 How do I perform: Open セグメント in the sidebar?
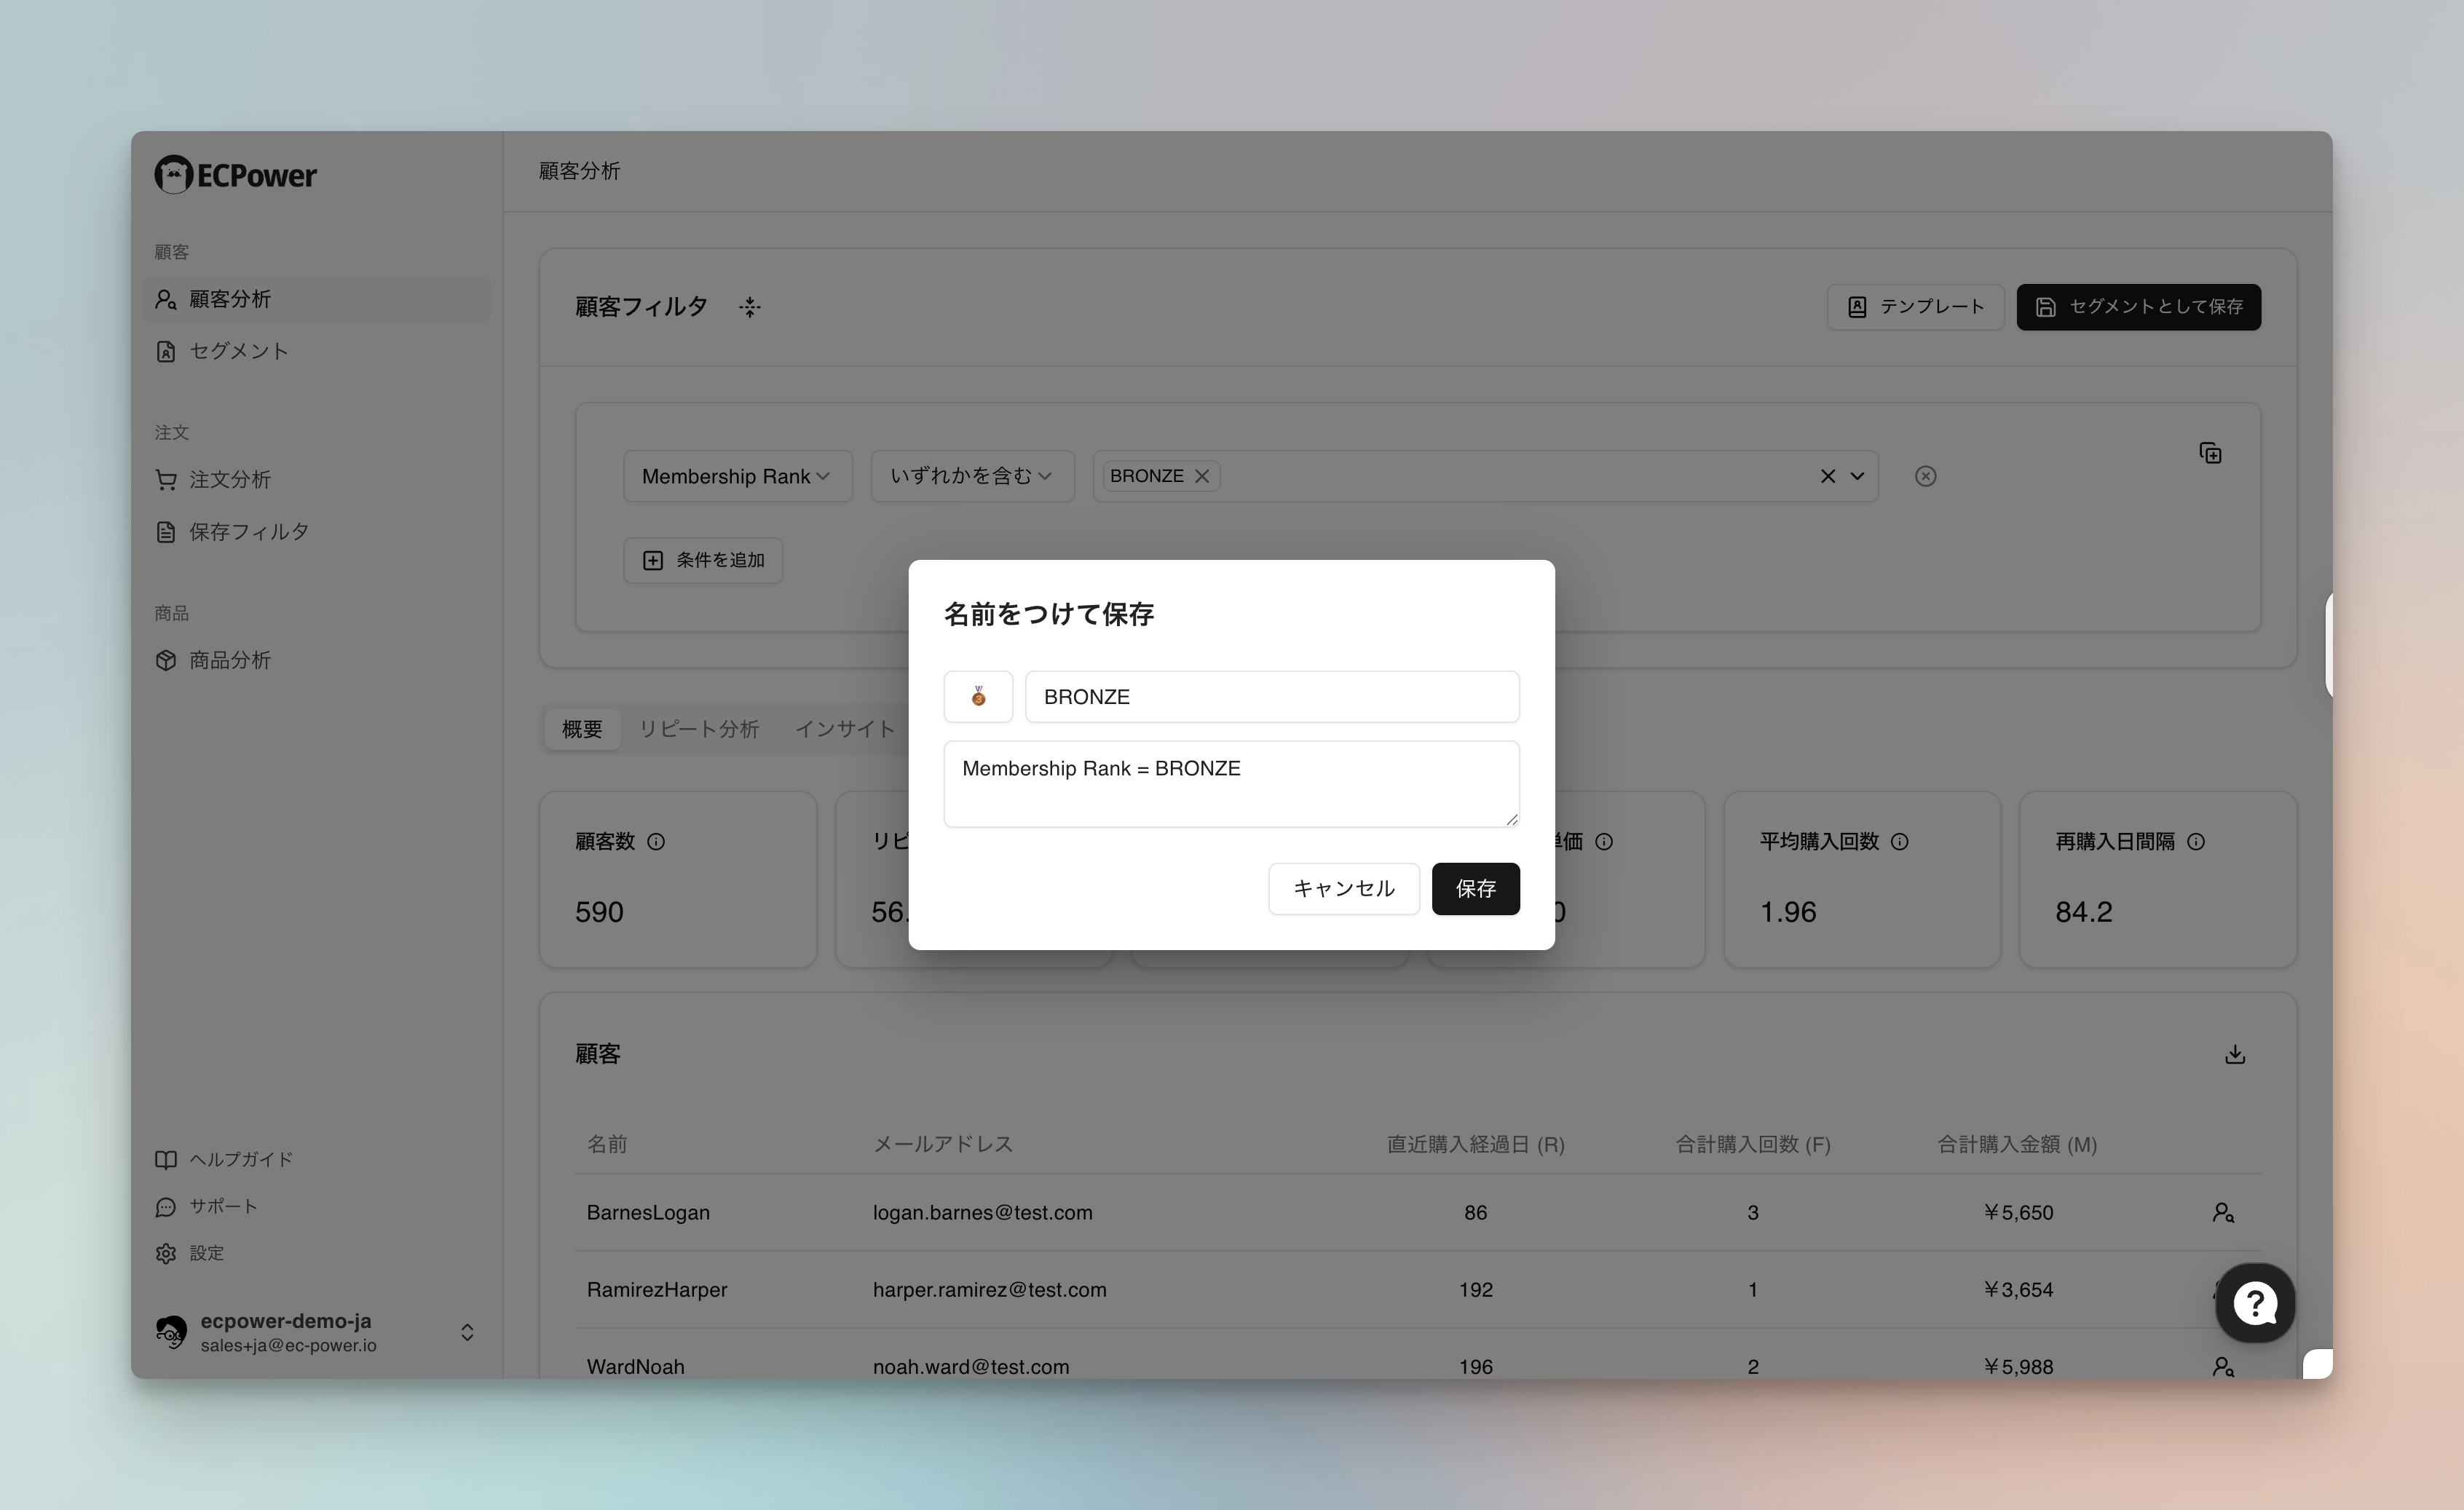pos(238,351)
